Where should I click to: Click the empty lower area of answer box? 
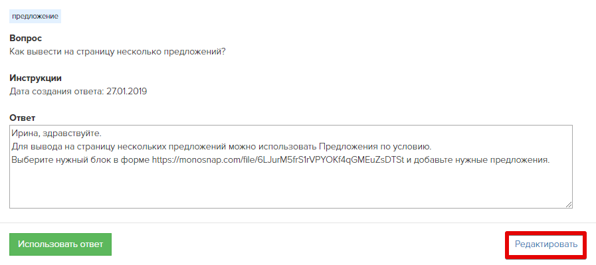pos(291,188)
